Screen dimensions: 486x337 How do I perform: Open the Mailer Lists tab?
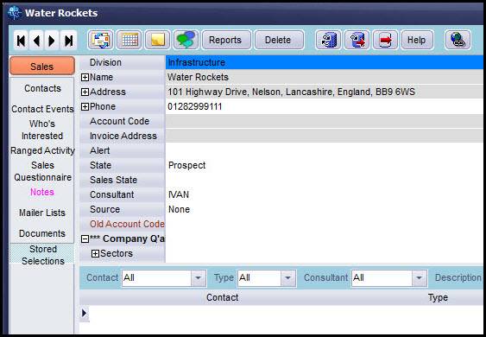[42, 213]
